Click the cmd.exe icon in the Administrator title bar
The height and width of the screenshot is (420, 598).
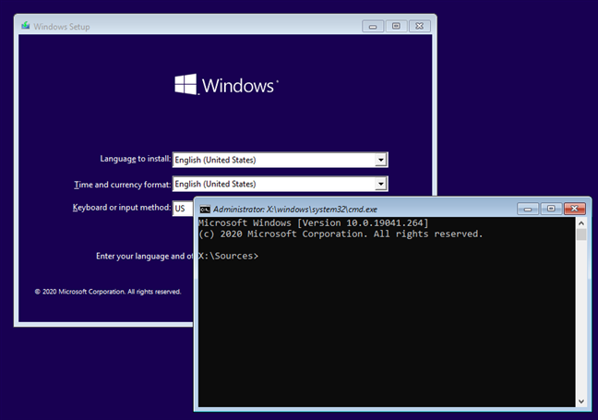point(205,209)
